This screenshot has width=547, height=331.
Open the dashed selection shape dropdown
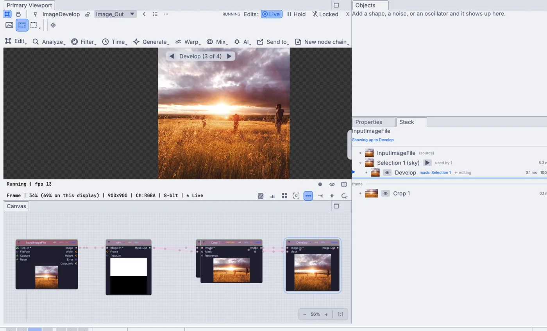pyautogui.click(x=36, y=25)
